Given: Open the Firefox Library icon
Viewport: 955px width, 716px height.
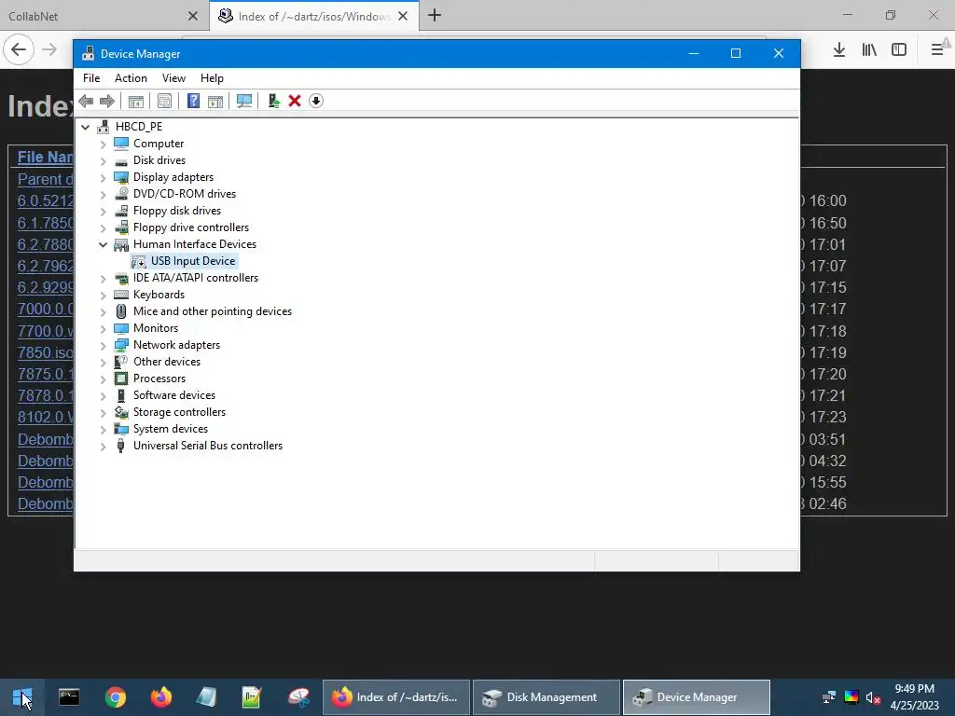Looking at the screenshot, I should pos(869,50).
